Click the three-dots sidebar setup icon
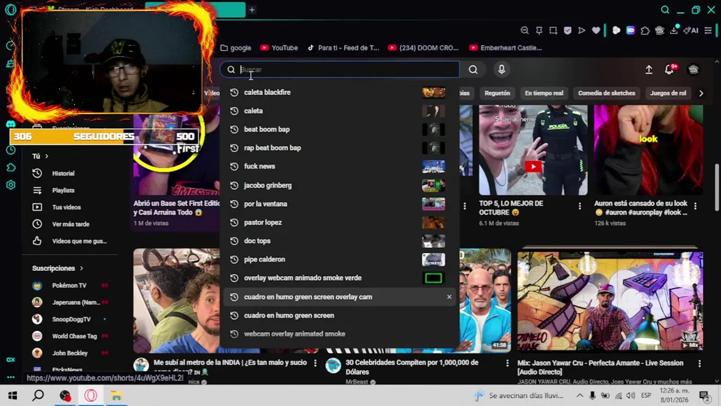Screen dimensions: 721x406 pos(11,377)
